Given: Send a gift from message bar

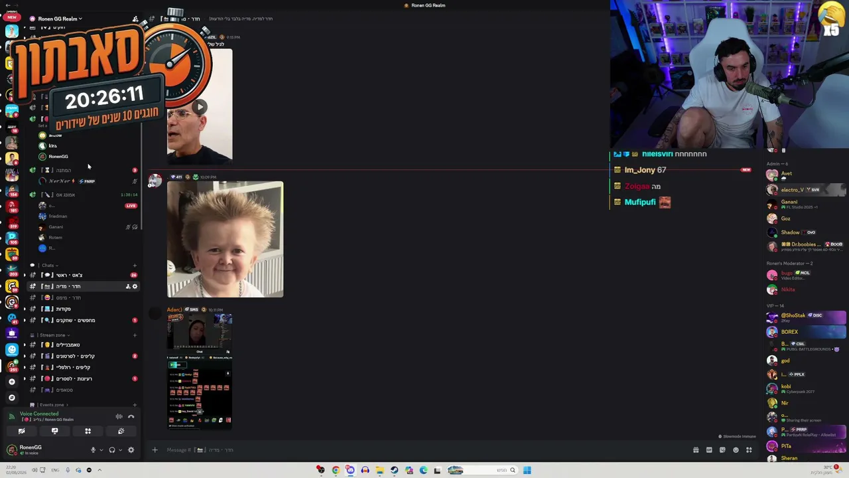Looking at the screenshot, I should pyautogui.click(x=696, y=450).
